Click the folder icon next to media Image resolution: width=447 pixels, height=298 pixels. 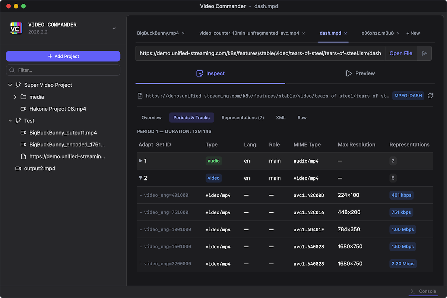click(x=23, y=97)
